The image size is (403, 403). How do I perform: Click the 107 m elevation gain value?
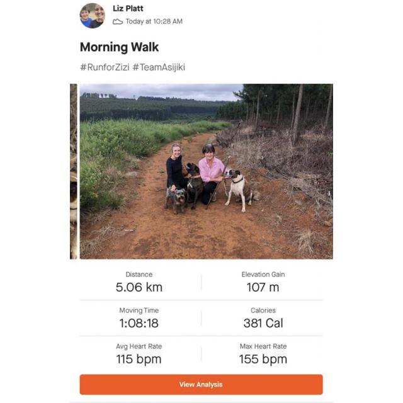(x=263, y=287)
